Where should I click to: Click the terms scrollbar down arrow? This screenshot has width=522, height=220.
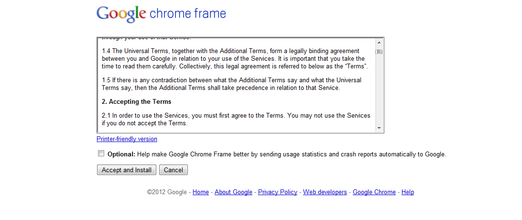[x=379, y=128]
